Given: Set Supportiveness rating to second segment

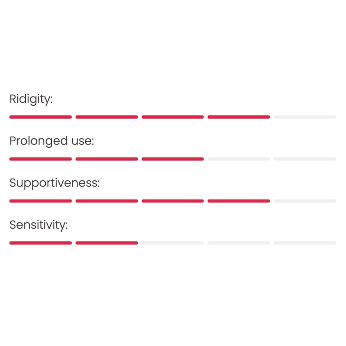Looking at the screenshot, I should click(x=107, y=201).
